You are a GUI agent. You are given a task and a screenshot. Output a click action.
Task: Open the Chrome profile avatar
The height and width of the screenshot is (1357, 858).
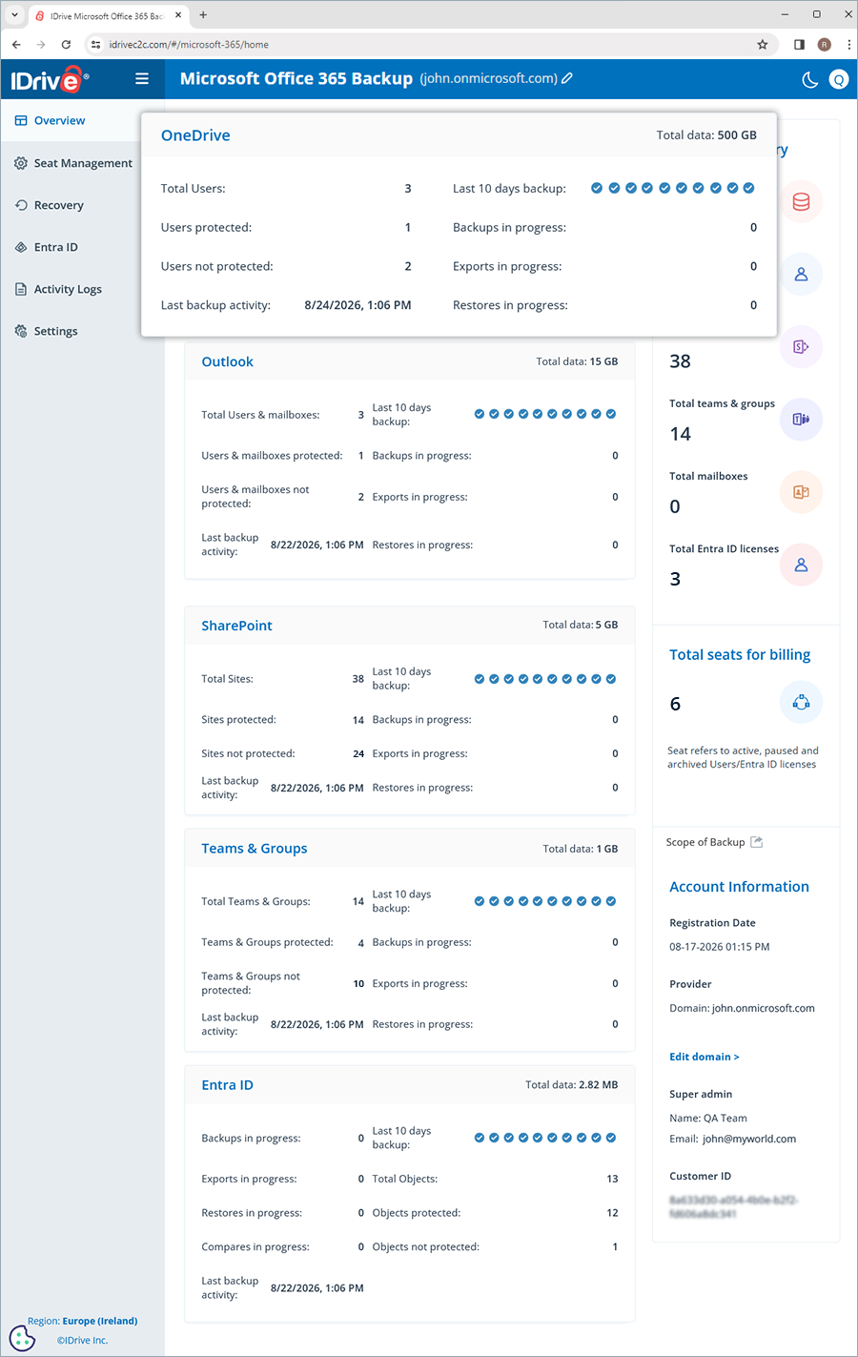coord(825,45)
